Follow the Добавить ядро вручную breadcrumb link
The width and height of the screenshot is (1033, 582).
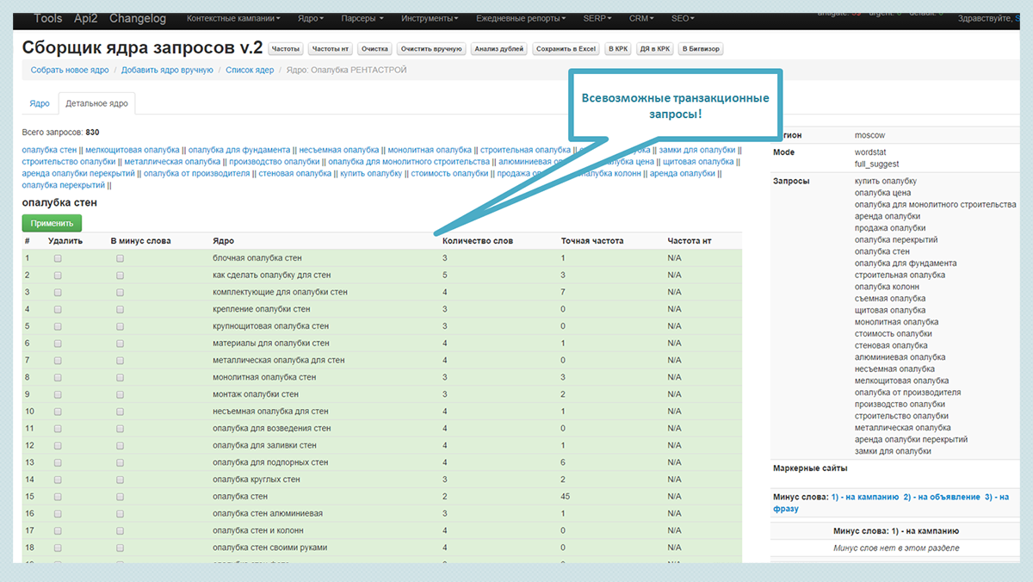pyautogui.click(x=167, y=70)
